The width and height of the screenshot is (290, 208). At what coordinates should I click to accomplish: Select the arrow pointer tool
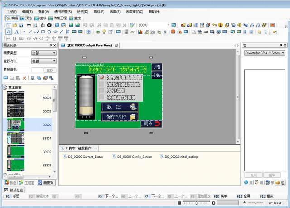point(9,32)
